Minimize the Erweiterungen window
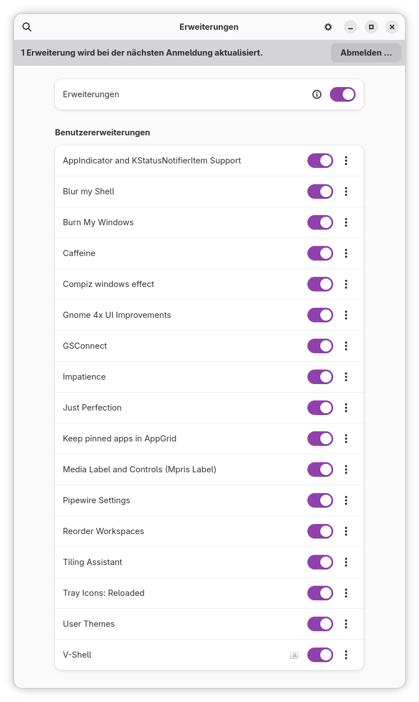Image resolution: width=419 pixels, height=702 pixels. point(351,27)
